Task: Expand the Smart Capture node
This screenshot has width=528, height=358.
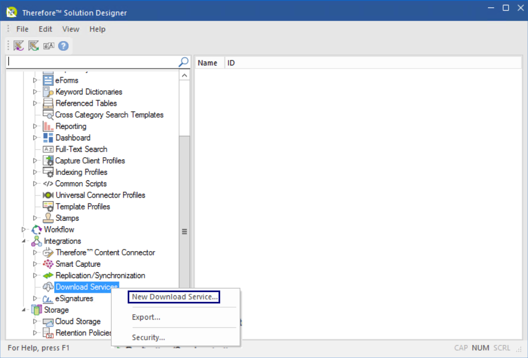Action: click(x=35, y=264)
